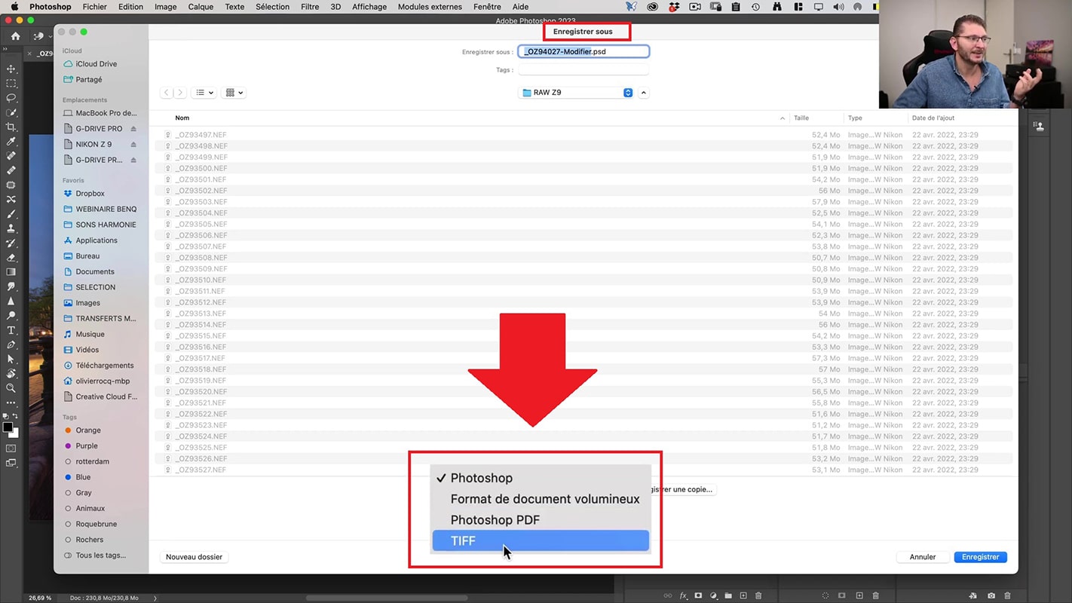1072x603 pixels.
Task: Click the volume icon in menu bar
Action: click(838, 7)
